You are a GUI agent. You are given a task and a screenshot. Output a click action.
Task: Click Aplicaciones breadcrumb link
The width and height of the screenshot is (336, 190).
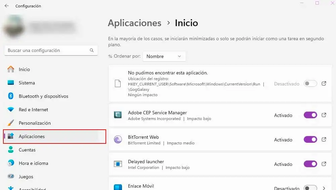(x=135, y=23)
